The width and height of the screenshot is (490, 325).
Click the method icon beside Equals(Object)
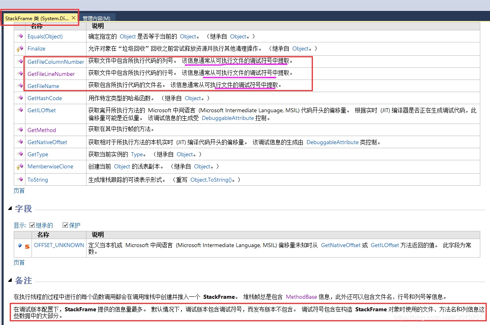[x=20, y=36]
